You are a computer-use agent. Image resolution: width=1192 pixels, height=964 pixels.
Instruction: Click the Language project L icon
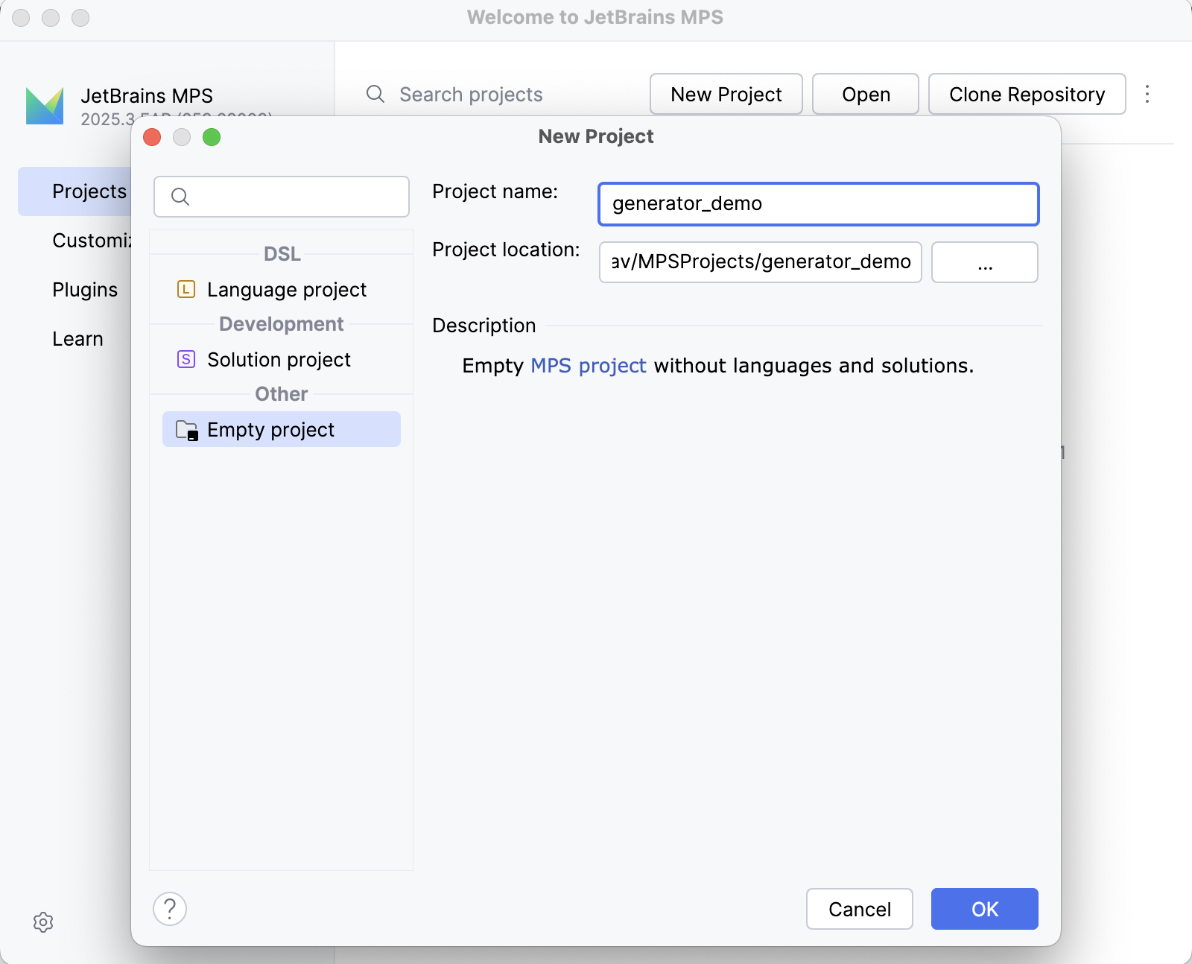186,289
